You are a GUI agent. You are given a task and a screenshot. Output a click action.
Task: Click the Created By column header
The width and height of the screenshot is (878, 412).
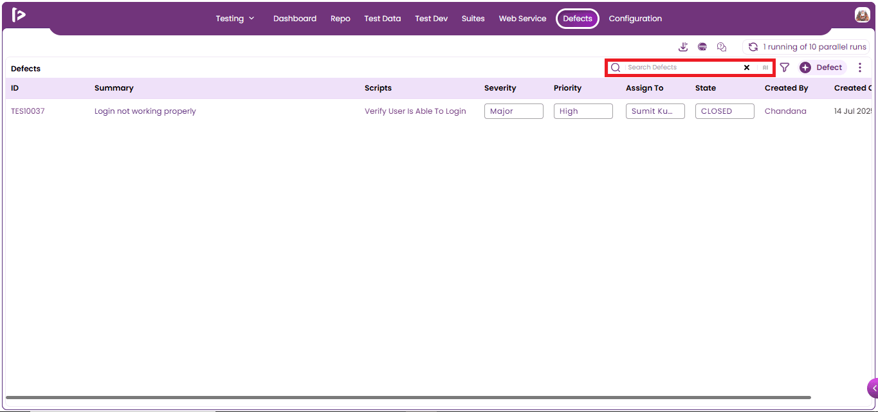(x=787, y=88)
